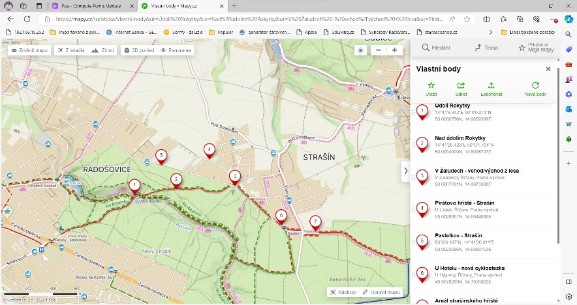Click list pin icon number 4

422,211
